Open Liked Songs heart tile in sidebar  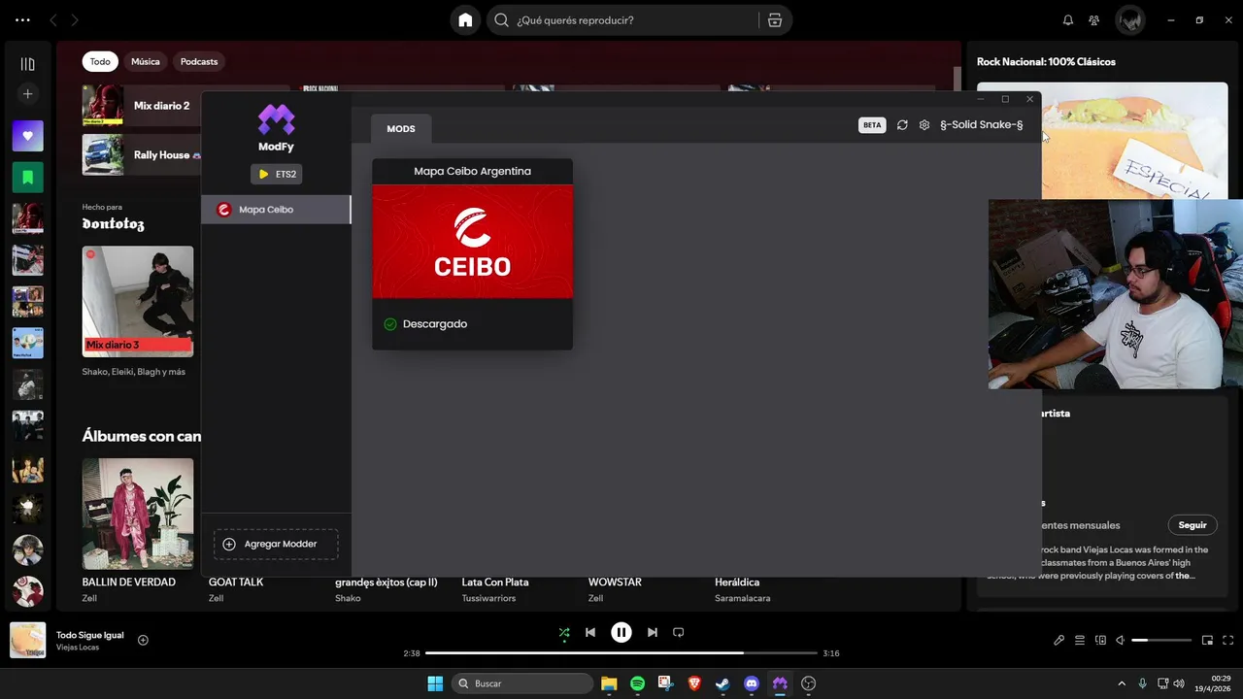click(x=27, y=136)
